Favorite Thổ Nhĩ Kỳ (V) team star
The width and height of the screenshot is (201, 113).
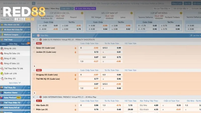(x=34, y=79)
